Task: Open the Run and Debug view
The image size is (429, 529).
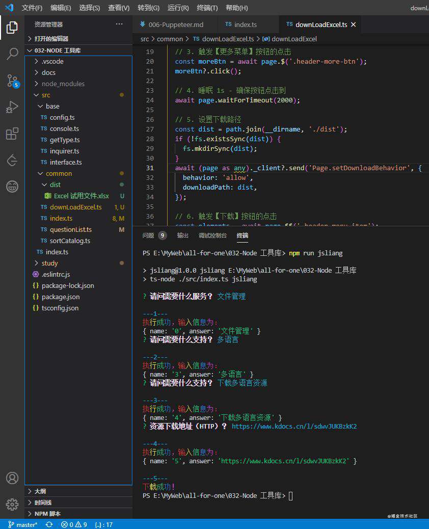Action: (x=12, y=108)
